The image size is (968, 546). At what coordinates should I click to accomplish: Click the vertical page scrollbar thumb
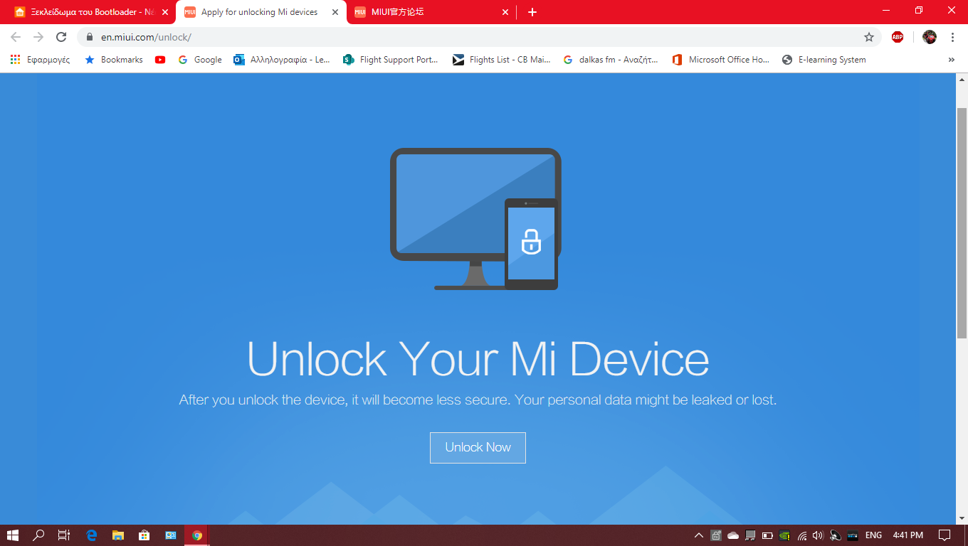(962, 223)
